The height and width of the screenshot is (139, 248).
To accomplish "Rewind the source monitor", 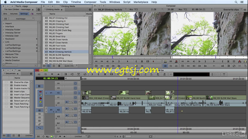I will [96, 61].
